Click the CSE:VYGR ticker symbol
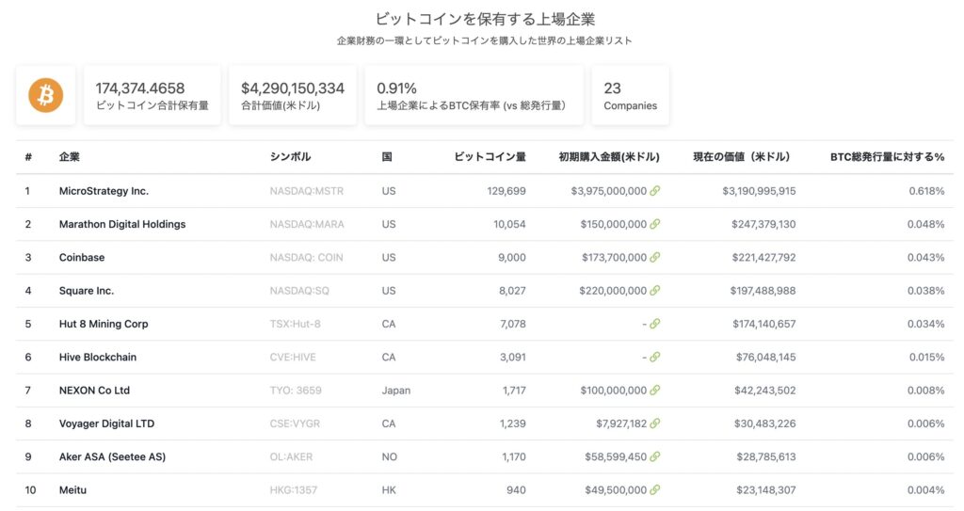The height and width of the screenshot is (511, 964). click(x=295, y=423)
